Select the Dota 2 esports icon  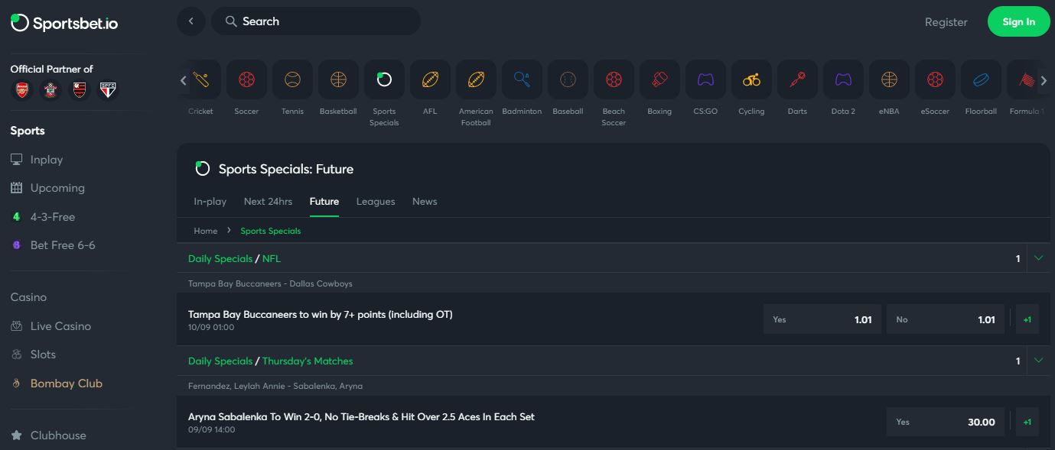pyautogui.click(x=843, y=79)
